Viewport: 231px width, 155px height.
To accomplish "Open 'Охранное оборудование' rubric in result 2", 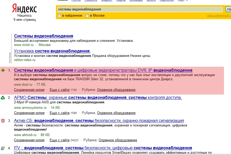I will 116,113.
